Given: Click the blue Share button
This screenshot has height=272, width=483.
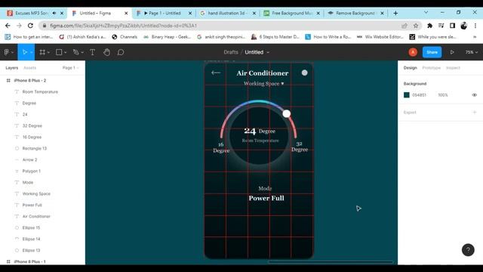Looking at the screenshot, I should pos(432,52).
